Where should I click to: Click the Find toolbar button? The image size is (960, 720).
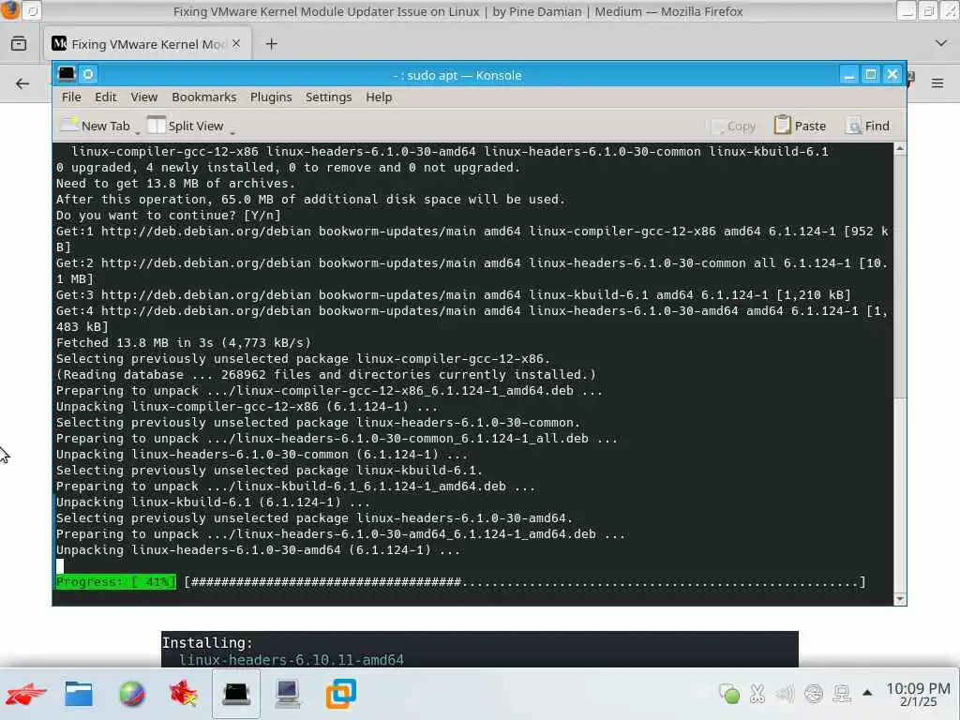click(867, 126)
